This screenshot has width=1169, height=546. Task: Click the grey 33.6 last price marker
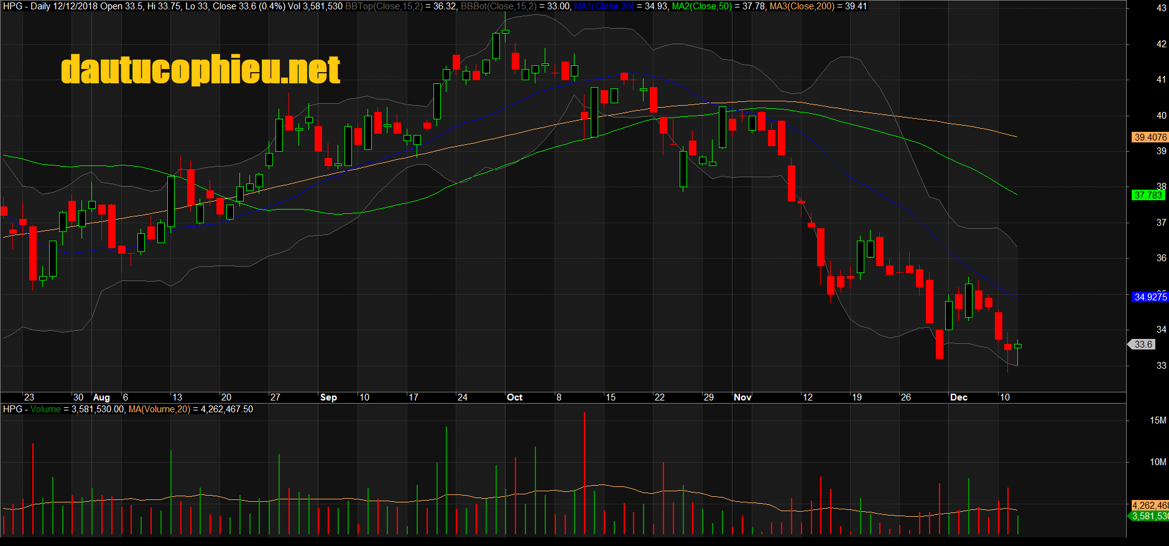point(1143,345)
